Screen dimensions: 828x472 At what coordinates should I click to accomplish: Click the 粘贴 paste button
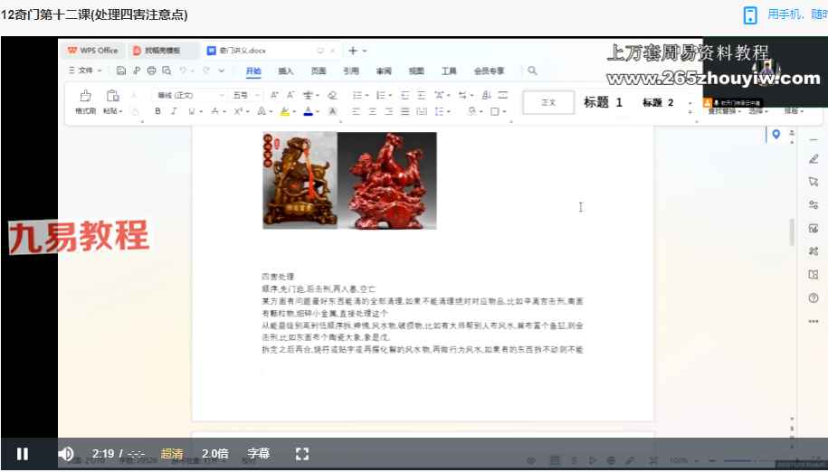pos(112,102)
